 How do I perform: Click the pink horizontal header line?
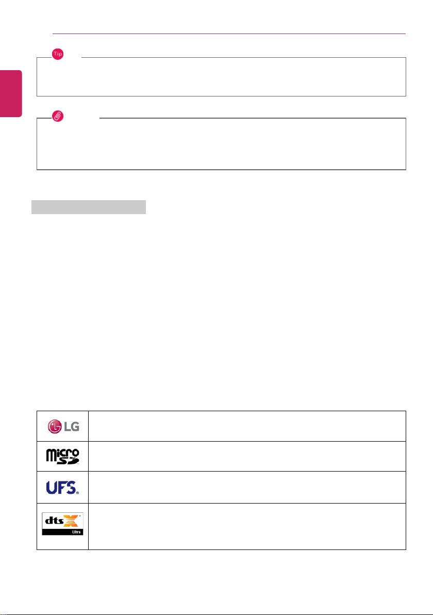229,34
